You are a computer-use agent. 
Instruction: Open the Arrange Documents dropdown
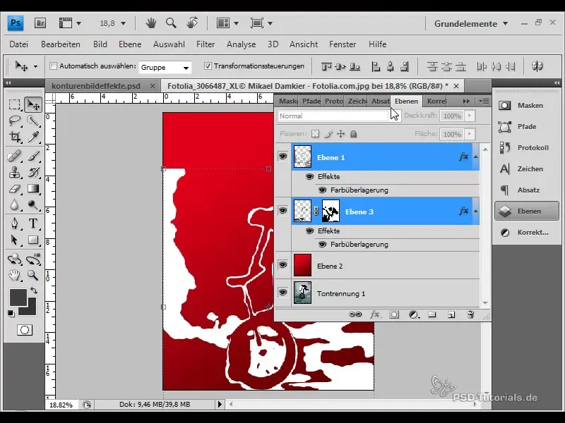227,23
